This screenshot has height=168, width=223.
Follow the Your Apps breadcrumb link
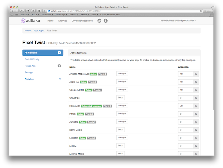(38, 31)
